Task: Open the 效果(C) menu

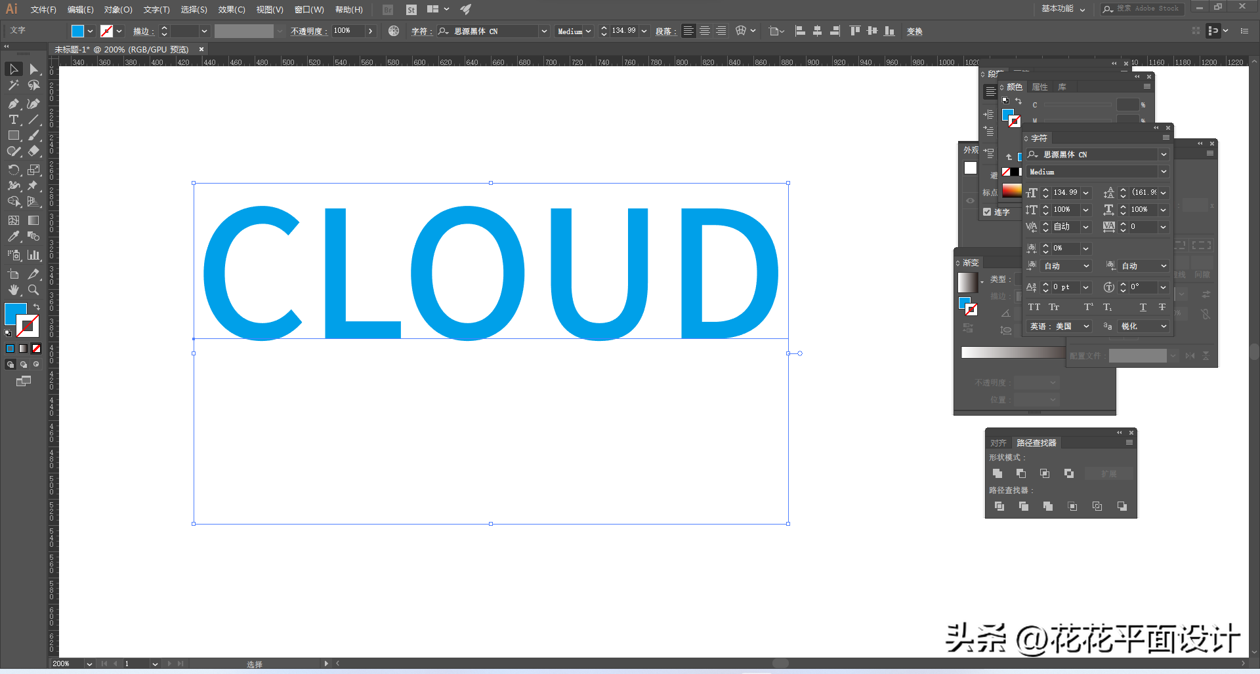Action: tap(232, 10)
